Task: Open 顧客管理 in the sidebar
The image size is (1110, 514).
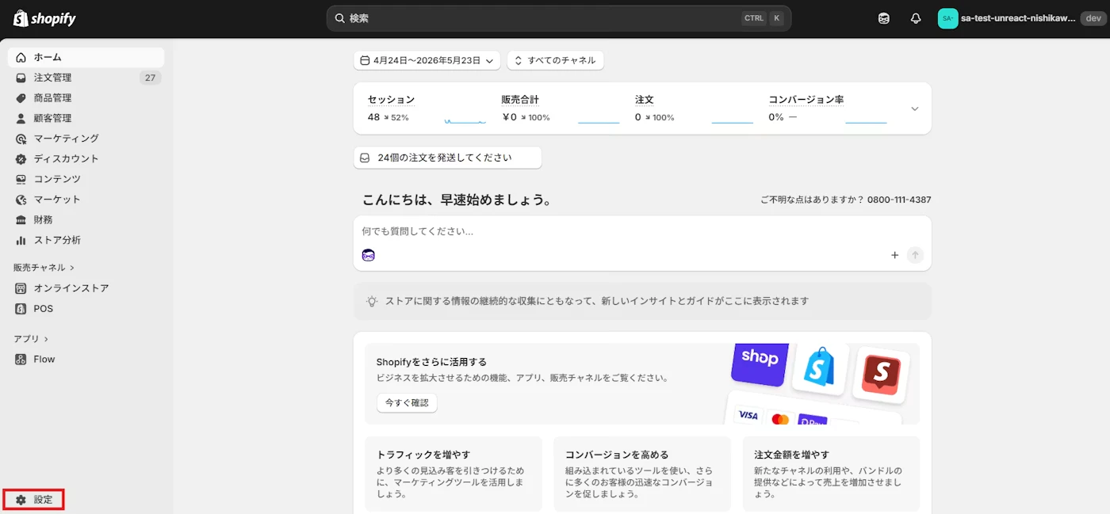Action: [x=86, y=118]
